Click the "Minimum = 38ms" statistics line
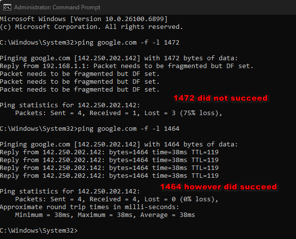The width and height of the screenshot is (296, 239). coord(105,215)
